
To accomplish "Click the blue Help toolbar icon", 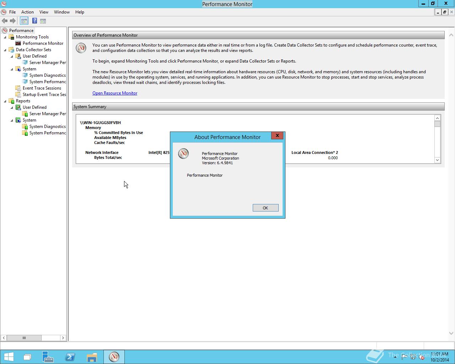I will [34, 21].
